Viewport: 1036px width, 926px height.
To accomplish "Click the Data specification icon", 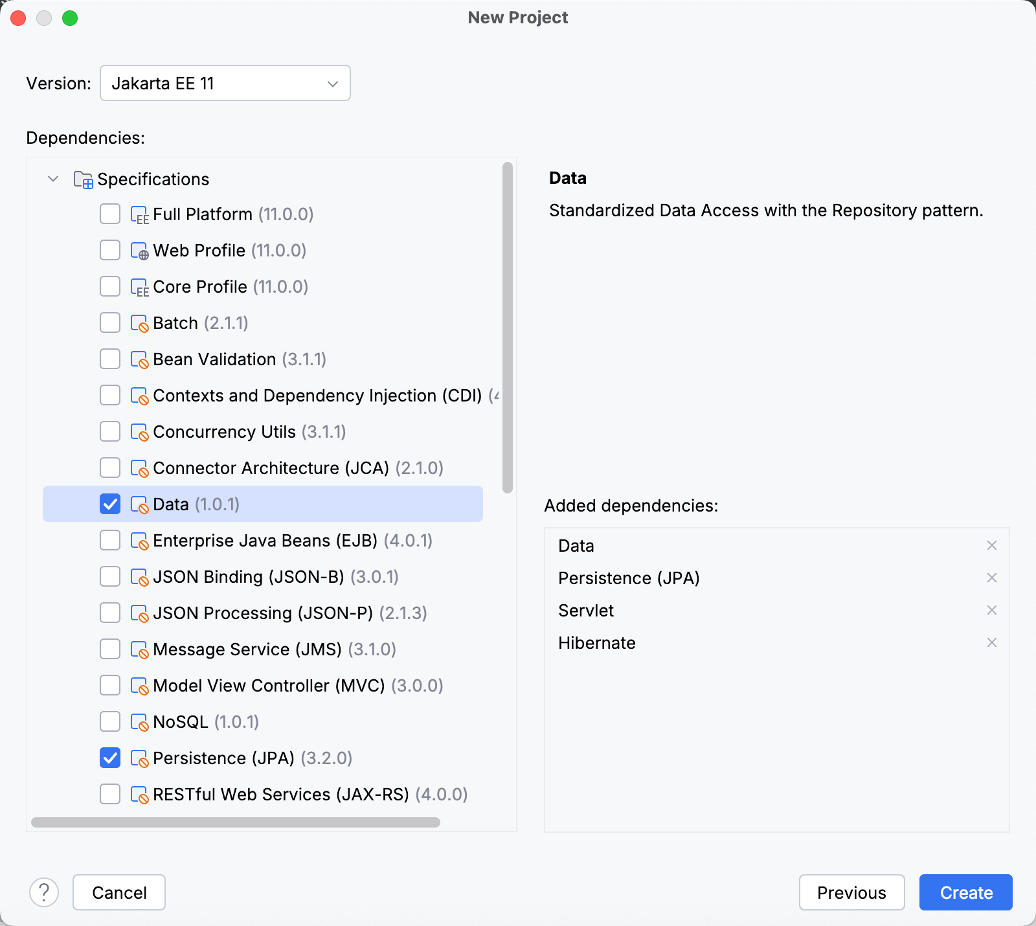I will (141, 504).
